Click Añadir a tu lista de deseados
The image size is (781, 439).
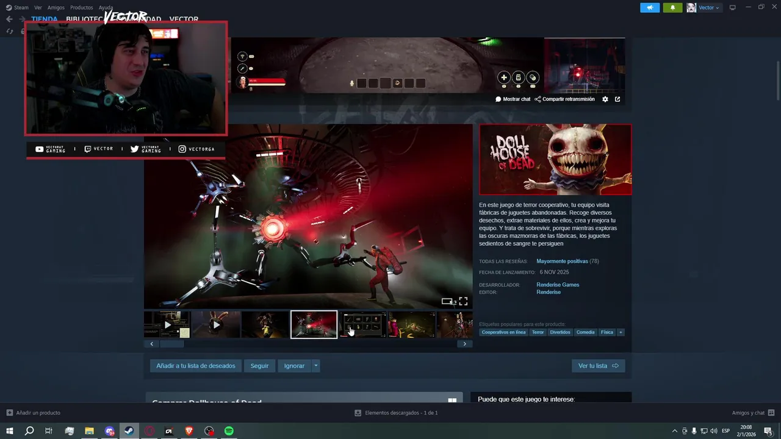coord(196,366)
